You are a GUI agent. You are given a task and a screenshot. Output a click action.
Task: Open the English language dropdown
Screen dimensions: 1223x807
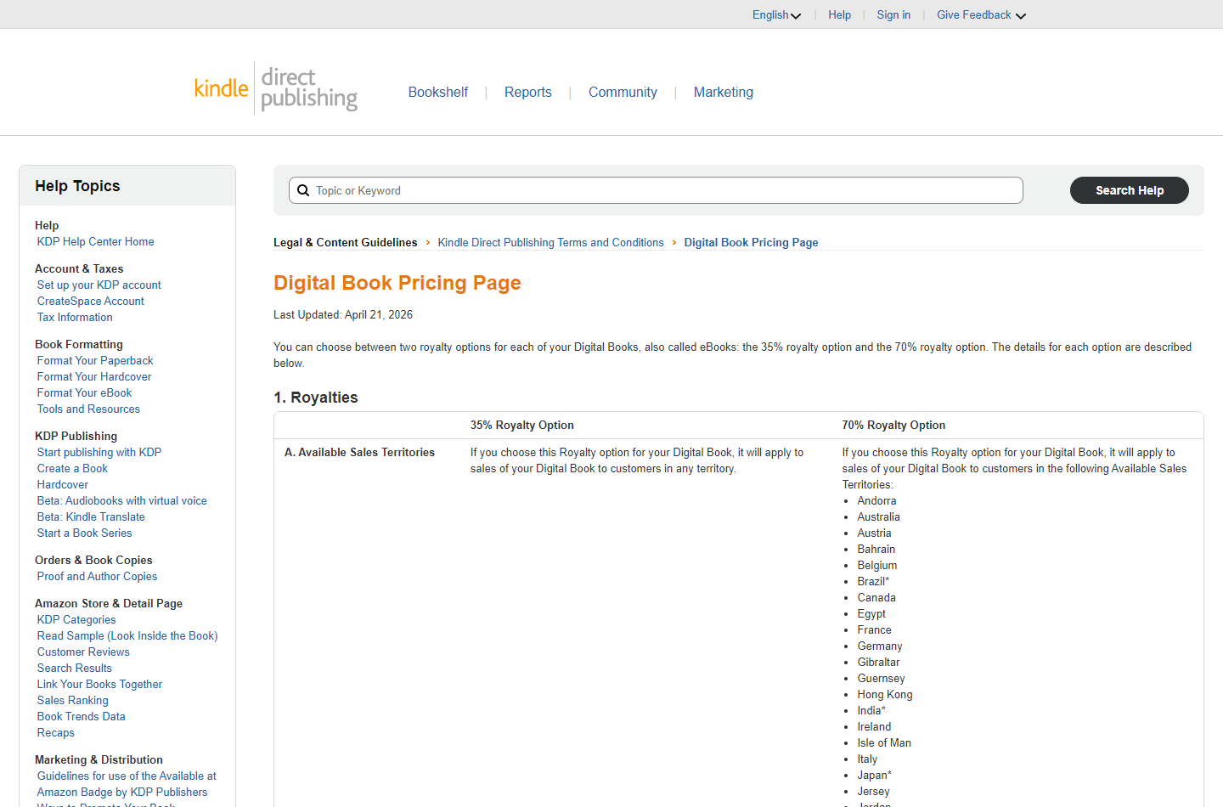point(776,15)
